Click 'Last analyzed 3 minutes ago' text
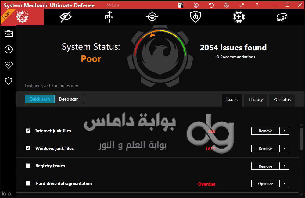 click(x=52, y=86)
